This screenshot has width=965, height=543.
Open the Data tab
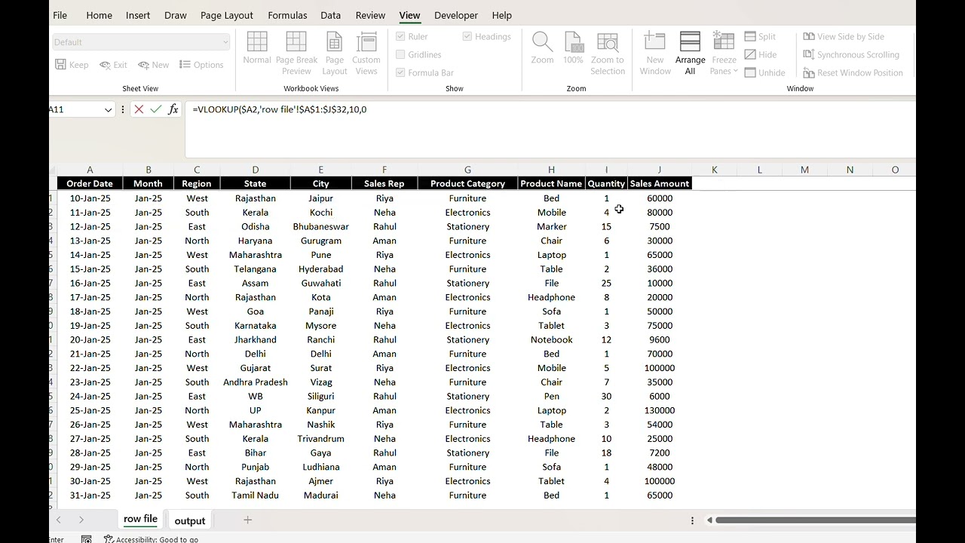click(x=330, y=15)
